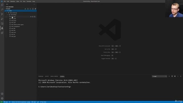This screenshot has width=183, height=103.
Task: Switch to the Terminal tab
Action: [62, 76]
